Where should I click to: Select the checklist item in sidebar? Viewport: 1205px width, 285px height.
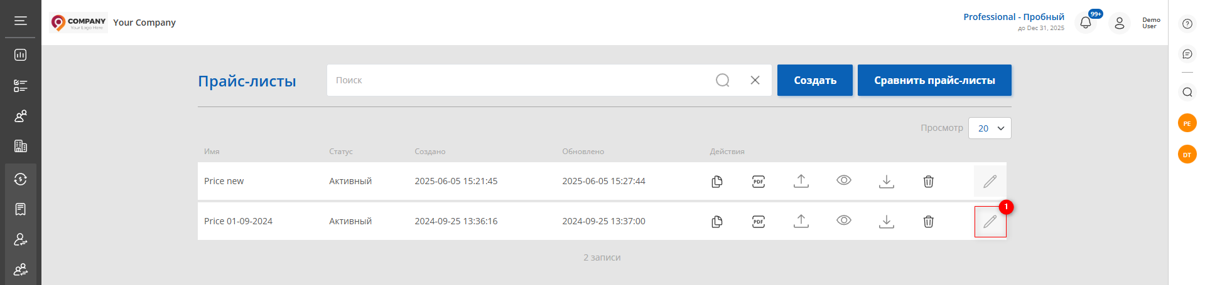tap(21, 86)
